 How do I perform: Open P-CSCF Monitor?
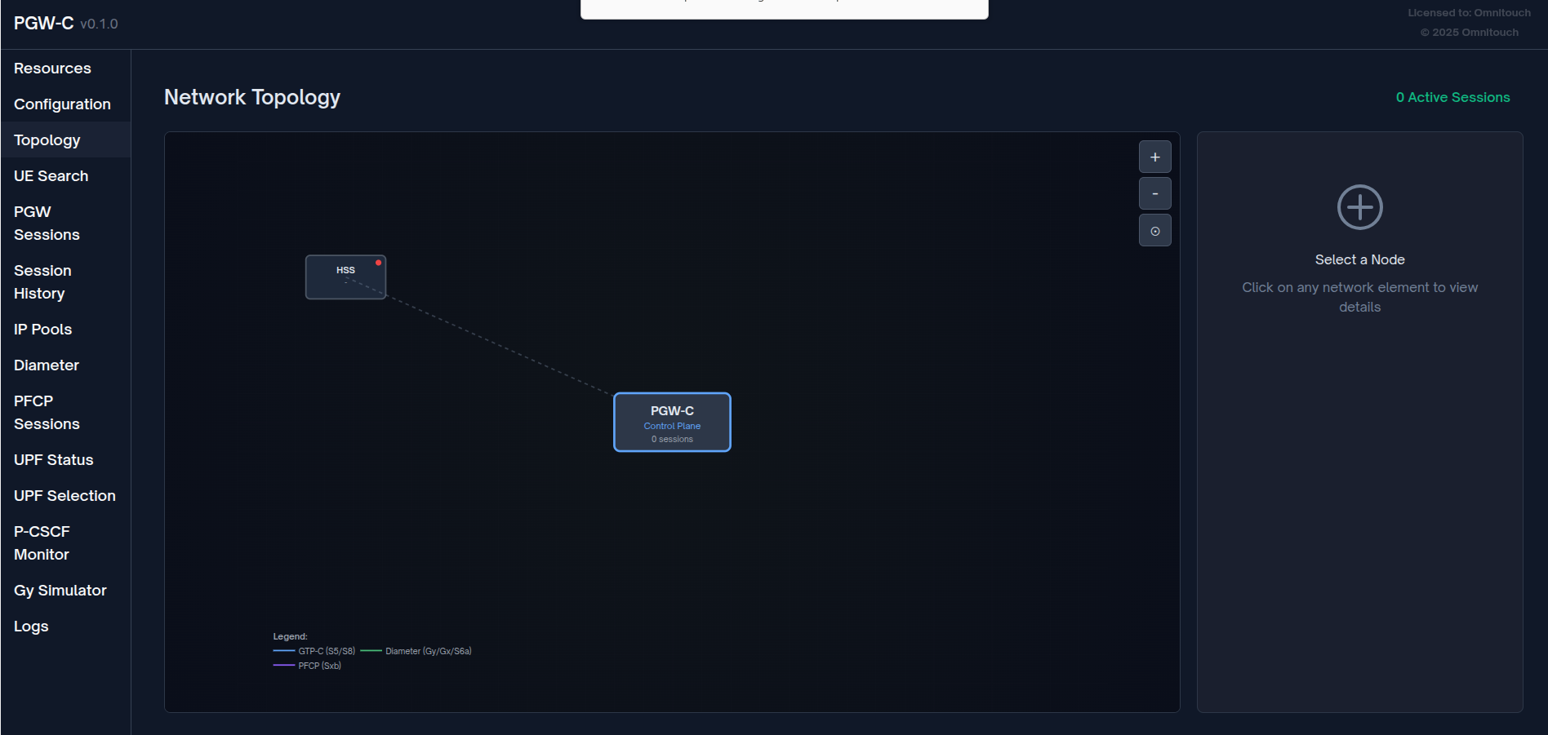tap(42, 543)
